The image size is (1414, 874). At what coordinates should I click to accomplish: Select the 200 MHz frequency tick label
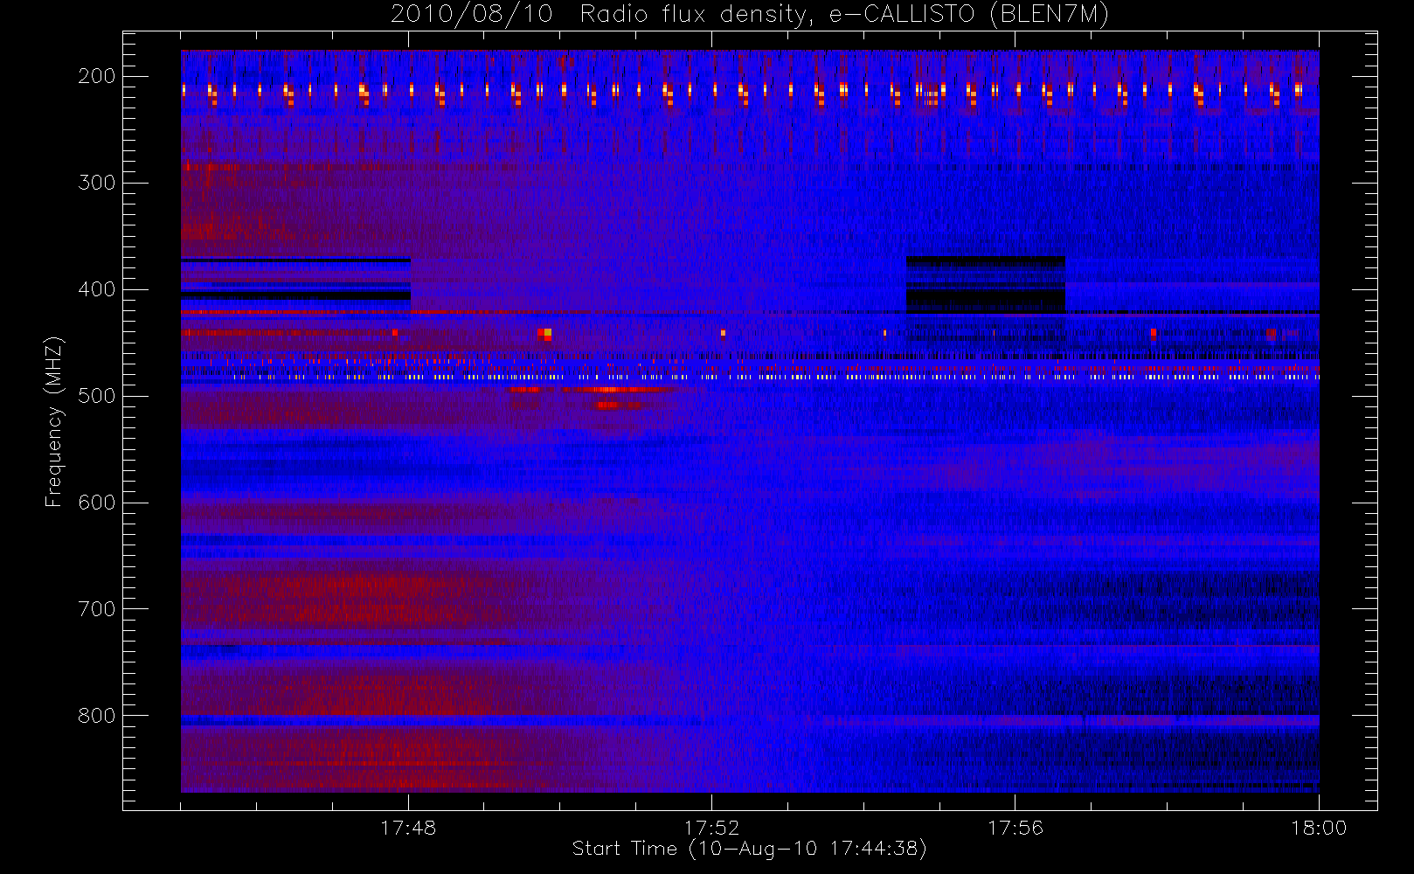[96, 76]
